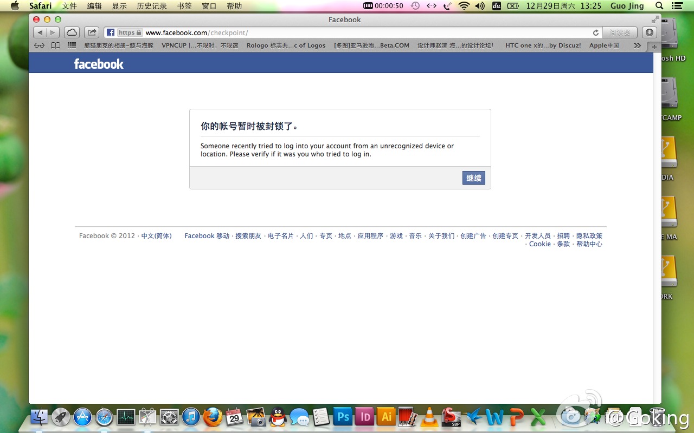694x433 pixels.
Task: Open the 创建广告 footer link
Action: 473,236
